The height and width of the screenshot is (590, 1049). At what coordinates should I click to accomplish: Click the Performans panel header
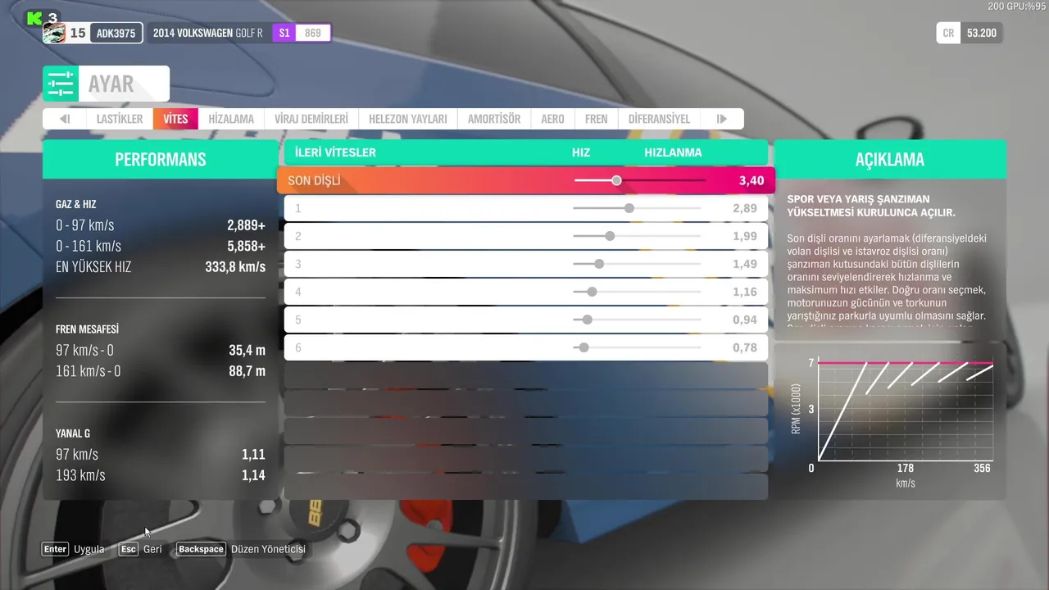pos(161,159)
